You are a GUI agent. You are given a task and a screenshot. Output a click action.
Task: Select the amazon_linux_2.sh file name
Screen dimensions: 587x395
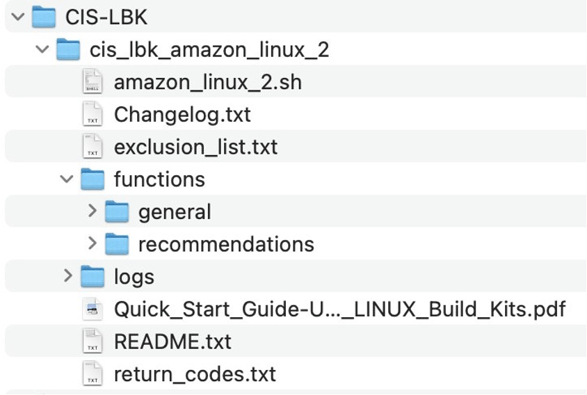click(x=207, y=82)
